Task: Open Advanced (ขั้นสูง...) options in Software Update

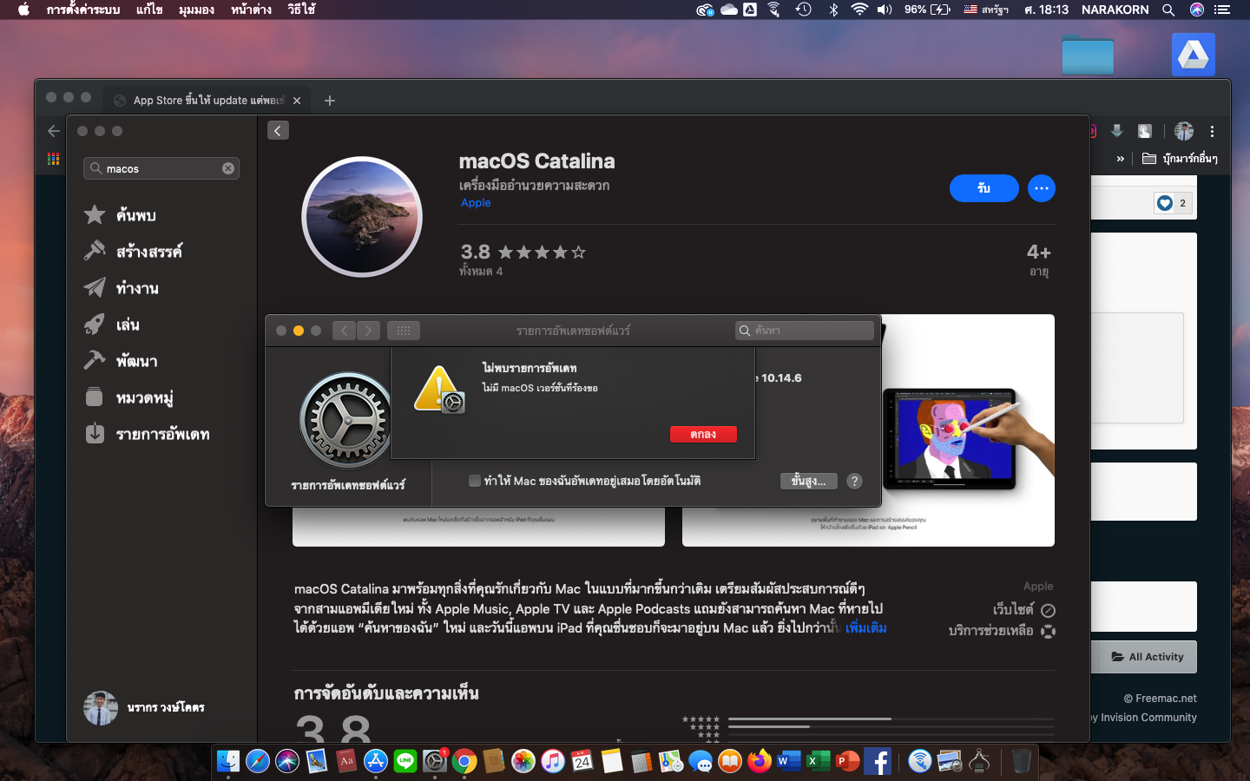Action: click(x=808, y=481)
